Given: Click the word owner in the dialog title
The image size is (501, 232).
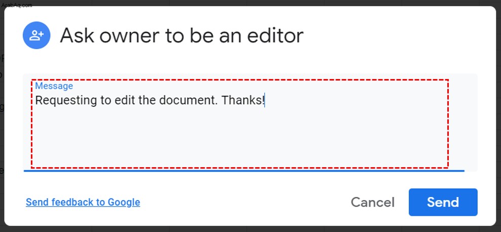Looking at the screenshot, I should tap(129, 36).
